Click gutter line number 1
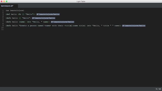The image size is (162, 91). pos(3,11)
